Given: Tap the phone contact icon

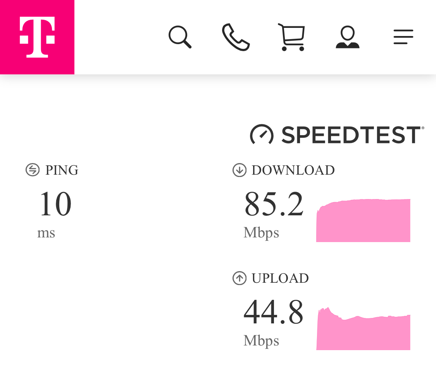Looking at the screenshot, I should 236,37.
